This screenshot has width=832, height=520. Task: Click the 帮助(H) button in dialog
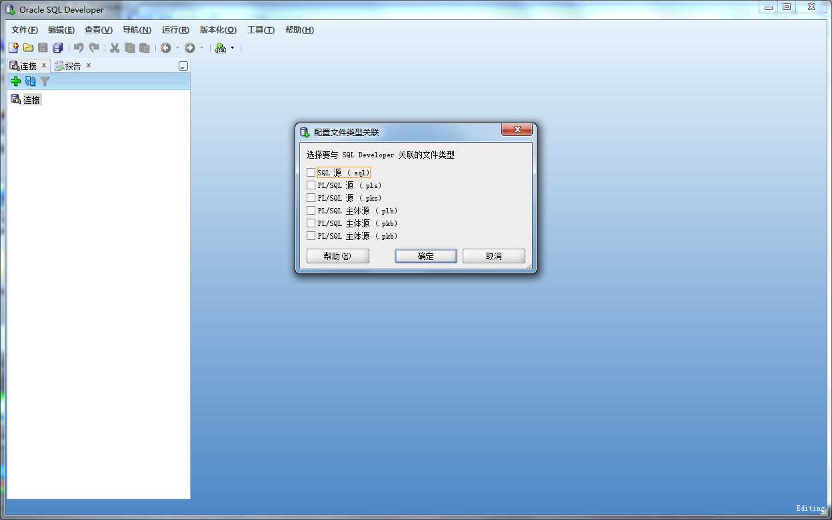(x=337, y=256)
